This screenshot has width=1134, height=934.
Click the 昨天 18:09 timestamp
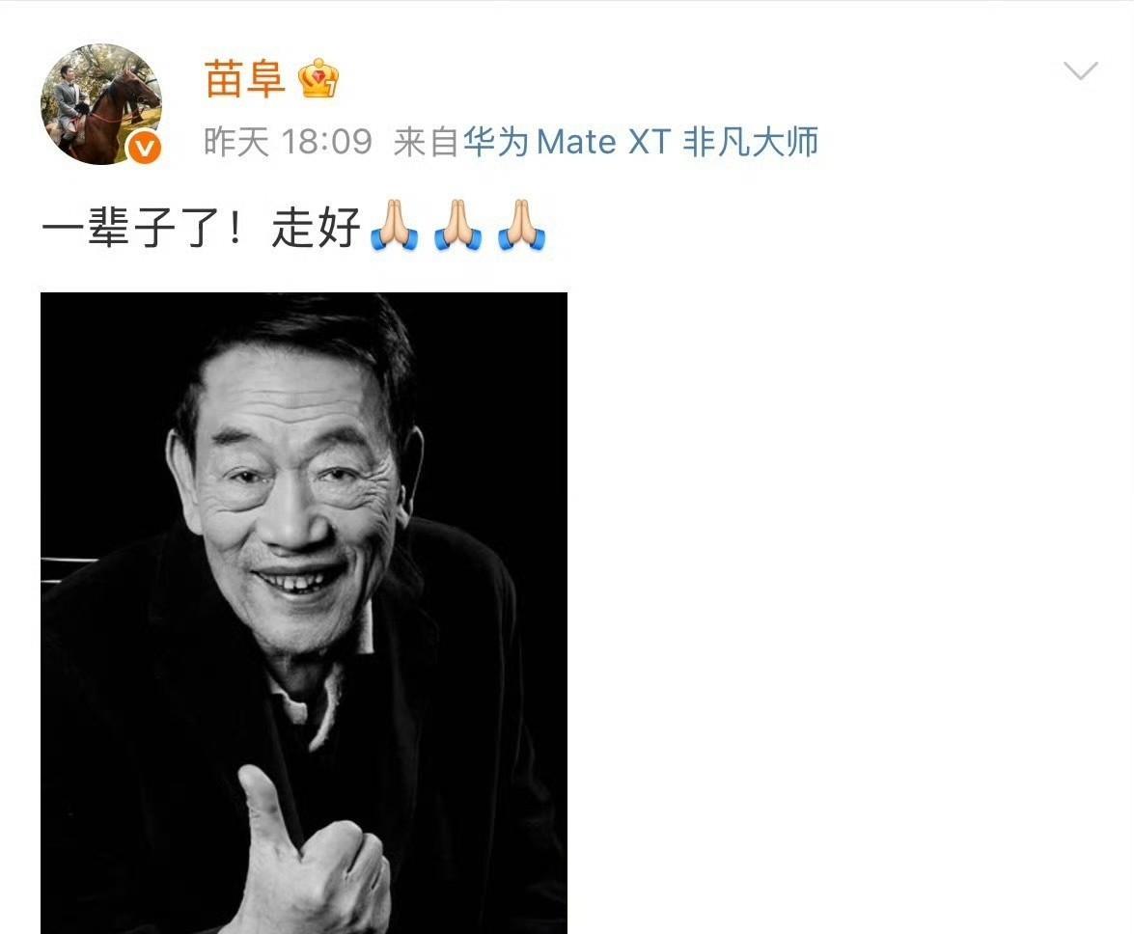[288, 142]
